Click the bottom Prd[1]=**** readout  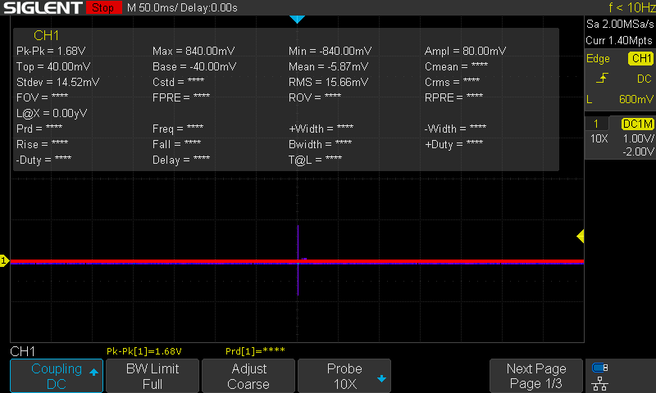coord(255,351)
